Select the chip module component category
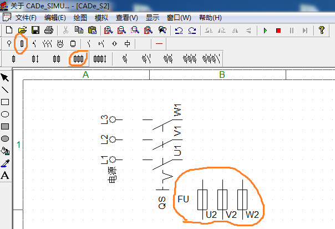The image size is (335, 229). point(73,44)
